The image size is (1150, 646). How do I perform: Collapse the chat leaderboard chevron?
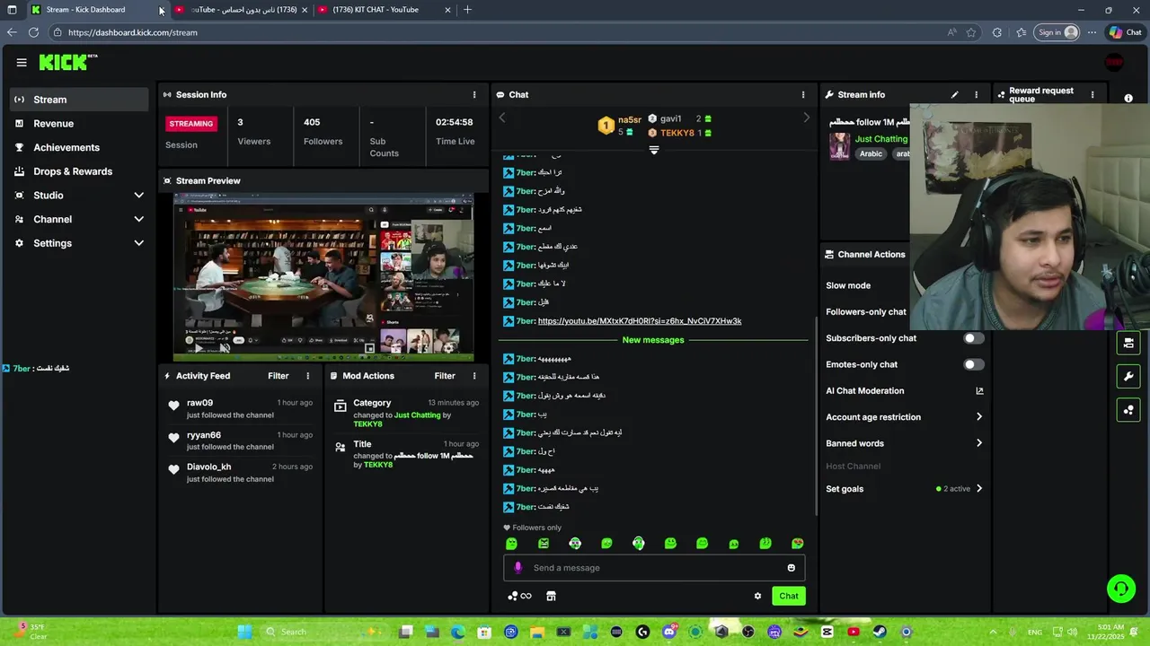(654, 150)
